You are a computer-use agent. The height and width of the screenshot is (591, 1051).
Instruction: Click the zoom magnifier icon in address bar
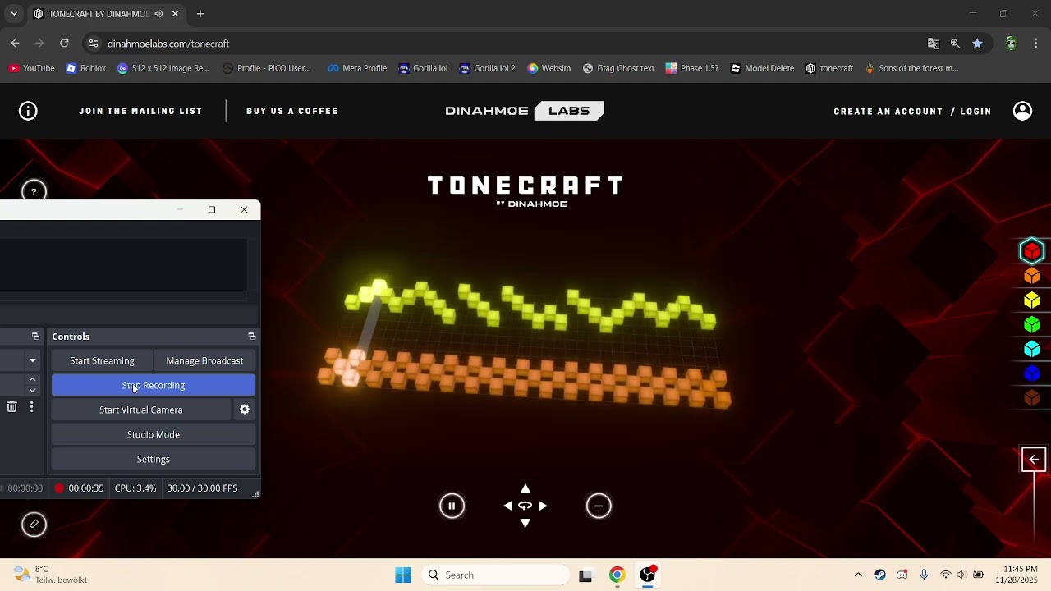click(x=955, y=44)
